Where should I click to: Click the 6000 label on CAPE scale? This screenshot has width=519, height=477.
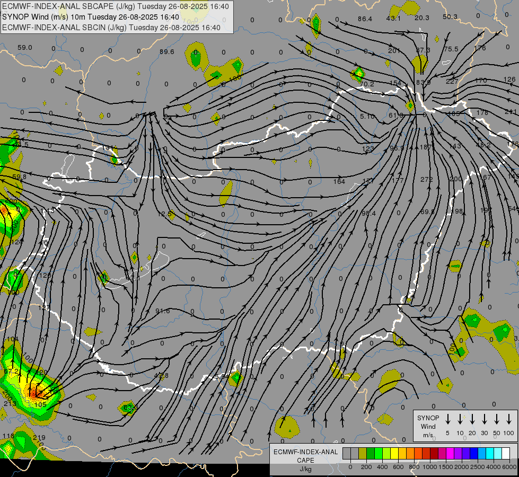click(509, 467)
